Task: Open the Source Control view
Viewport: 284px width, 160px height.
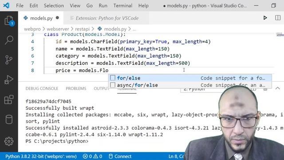Action: 9,60
